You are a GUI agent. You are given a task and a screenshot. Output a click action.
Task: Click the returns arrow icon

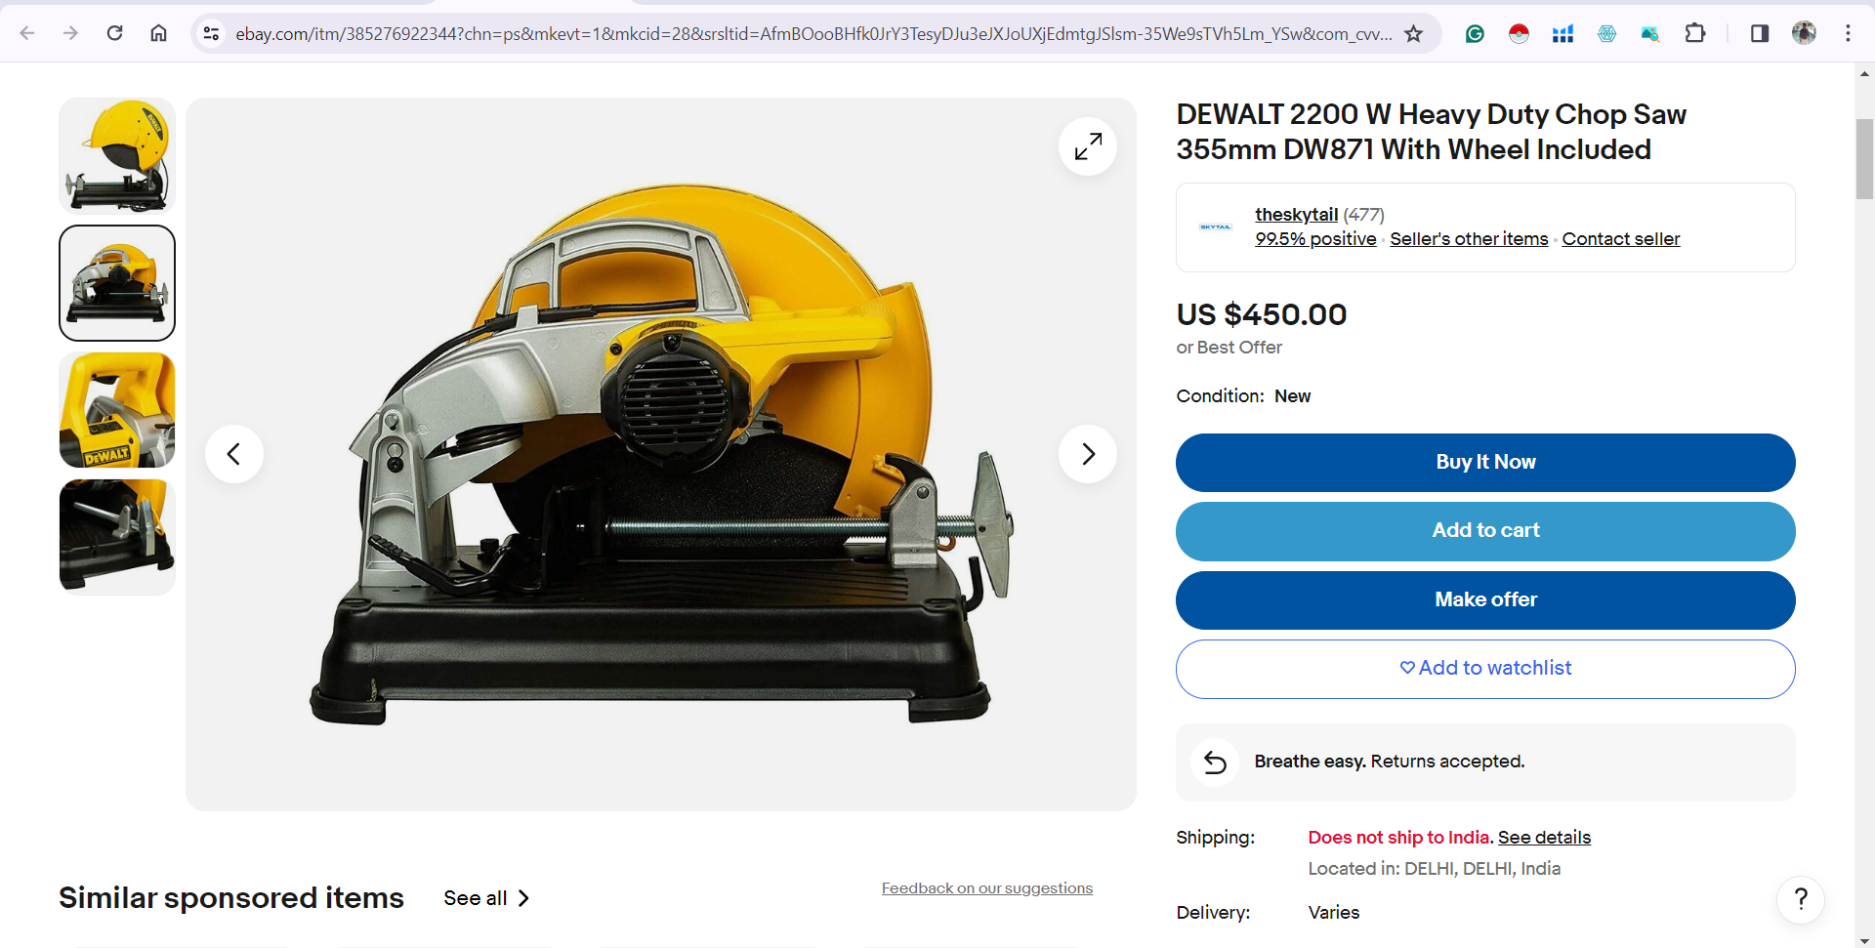pyautogui.click(x=1215, y=762)
